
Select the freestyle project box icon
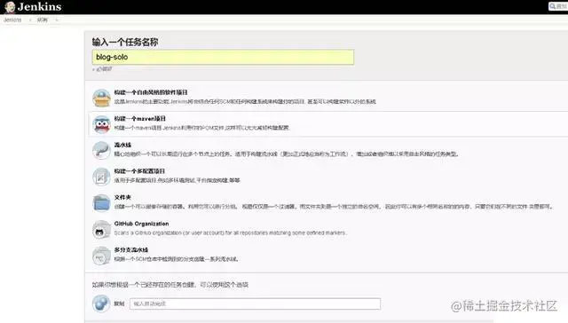101,98
